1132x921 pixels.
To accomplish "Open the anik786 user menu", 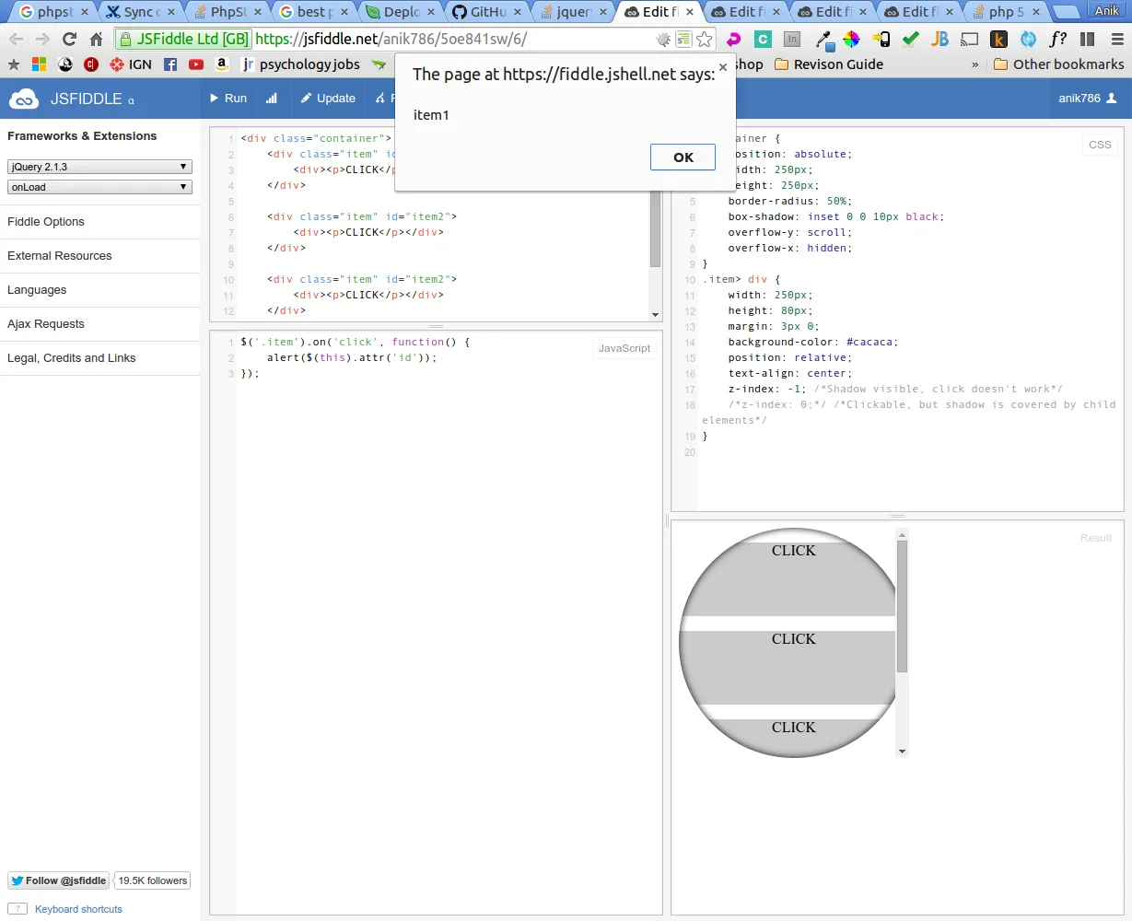I will 1087,99.
